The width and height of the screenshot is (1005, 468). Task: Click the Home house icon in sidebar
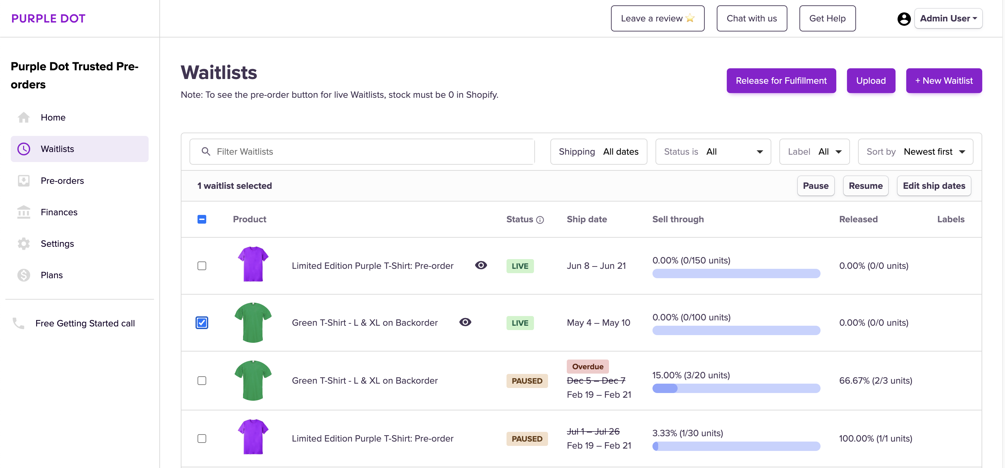tap(23, 118)
